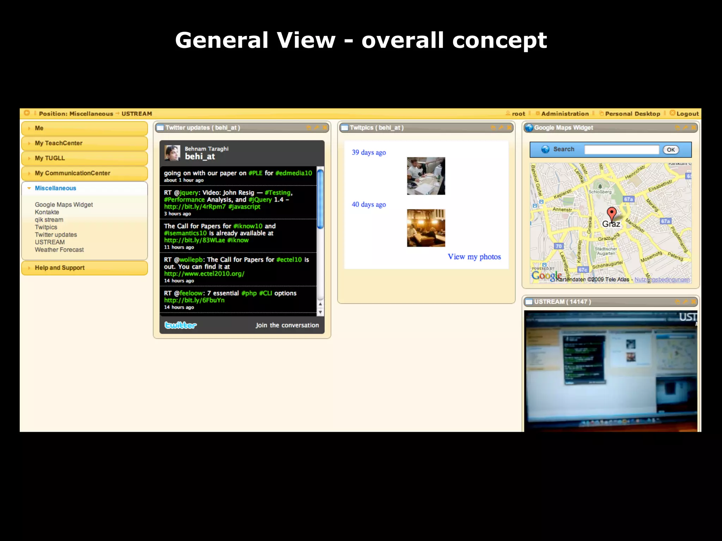Close the Twitter updates widget with its X icon

[325, 128]
